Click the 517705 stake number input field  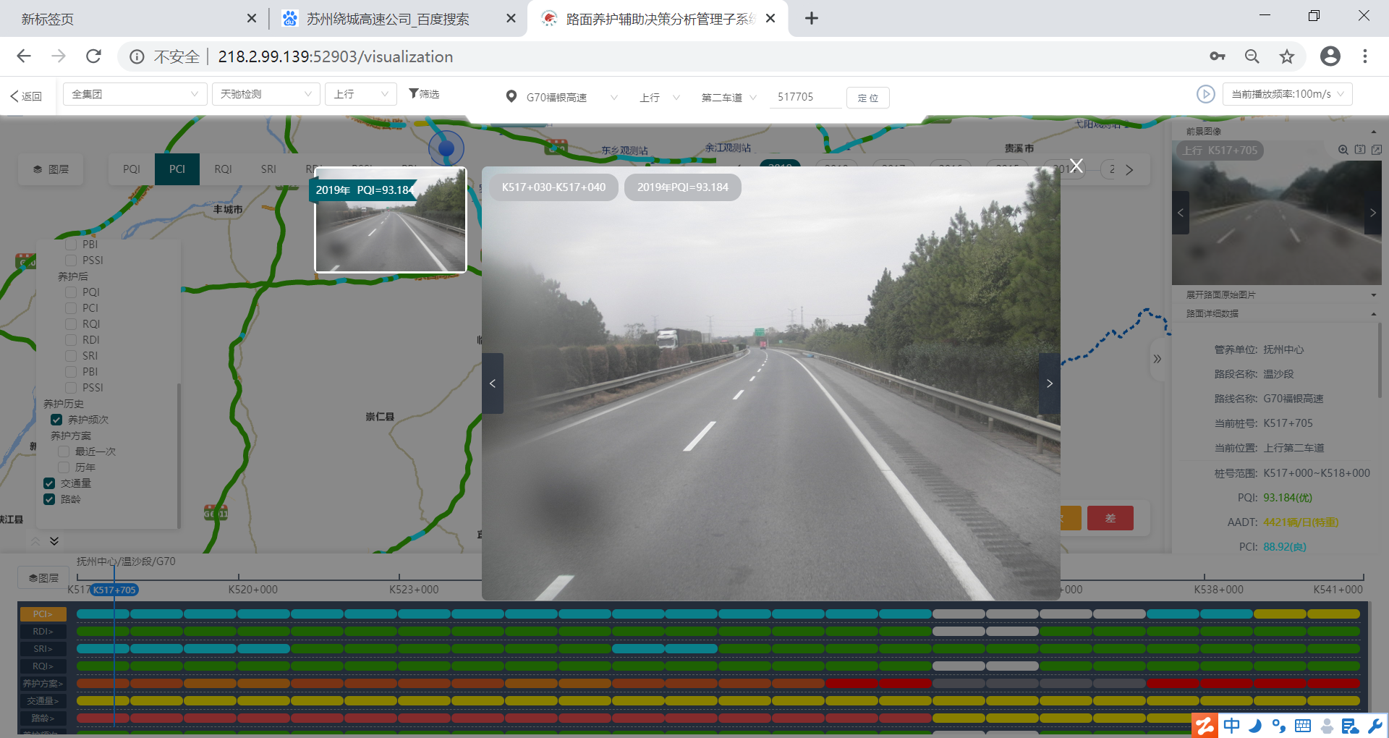pyautogui.click(x=805, y=97)
